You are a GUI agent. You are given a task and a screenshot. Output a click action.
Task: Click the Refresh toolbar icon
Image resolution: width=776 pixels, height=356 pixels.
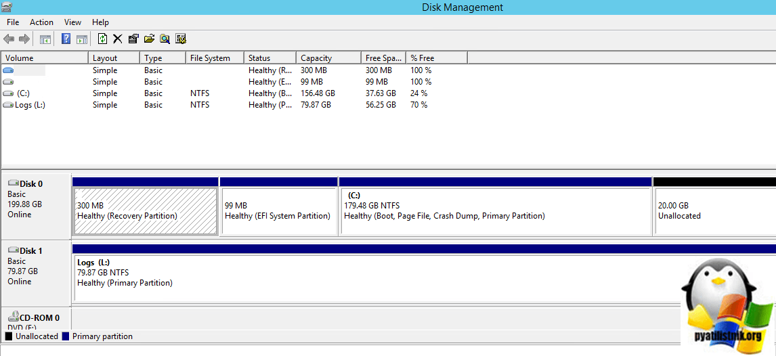102,39
